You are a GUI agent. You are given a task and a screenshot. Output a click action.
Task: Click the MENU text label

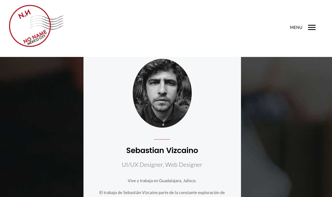pyautogui.click(x=296, y=27)
